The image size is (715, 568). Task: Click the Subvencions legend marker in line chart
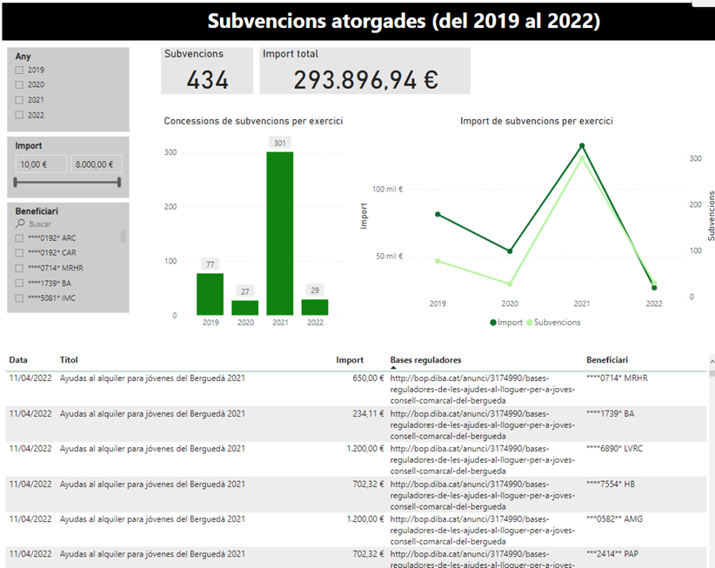pyautogui.click(x=531, y=323)
